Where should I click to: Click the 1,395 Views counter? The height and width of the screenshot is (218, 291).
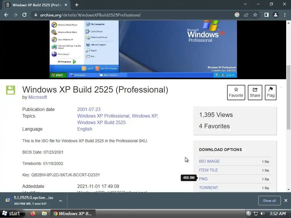(216, 115)
